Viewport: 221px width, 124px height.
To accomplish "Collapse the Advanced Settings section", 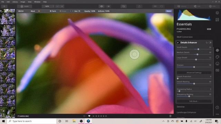I will (x=194, y=73).
